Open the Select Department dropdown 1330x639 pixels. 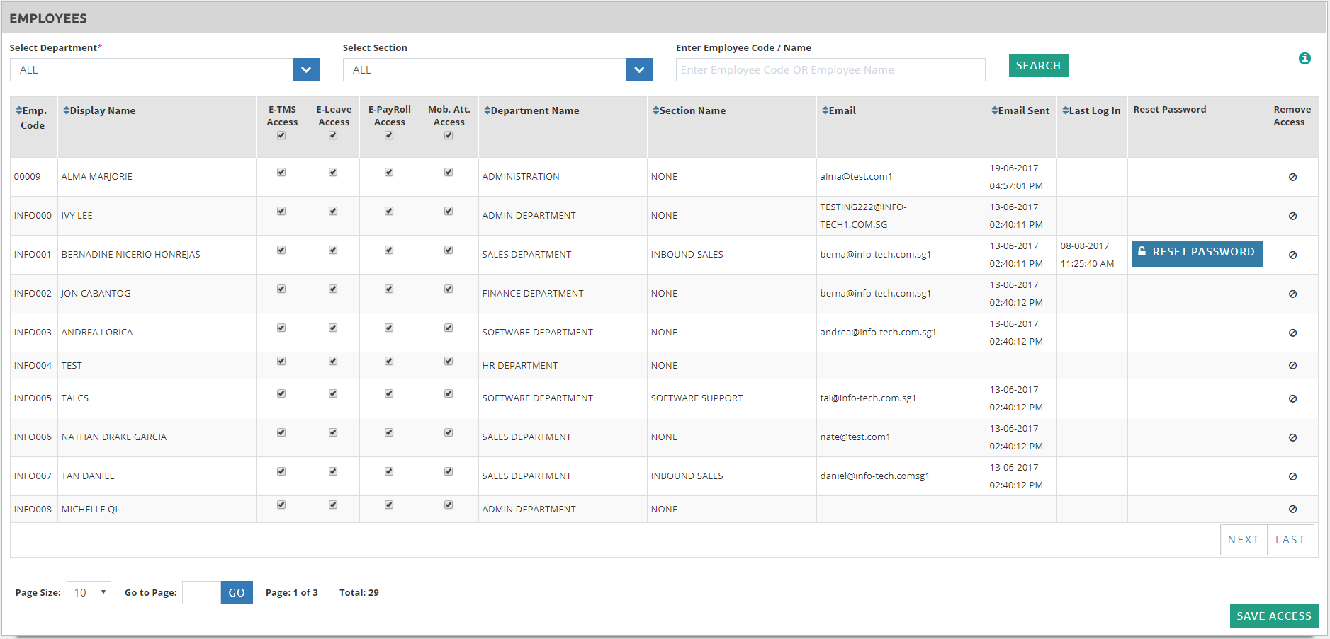[305, 70]
